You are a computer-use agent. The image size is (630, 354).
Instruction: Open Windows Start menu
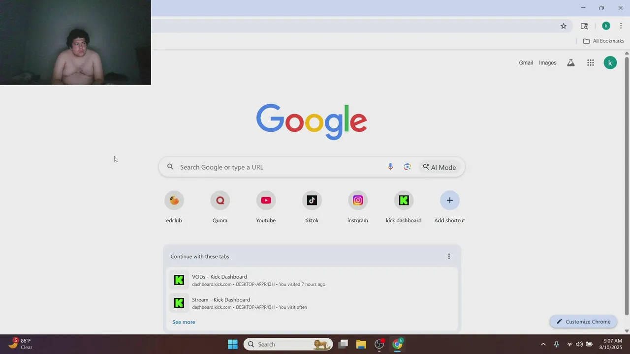233,344
